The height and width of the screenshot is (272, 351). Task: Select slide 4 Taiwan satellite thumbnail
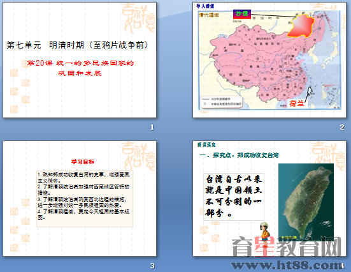(269, 199)
